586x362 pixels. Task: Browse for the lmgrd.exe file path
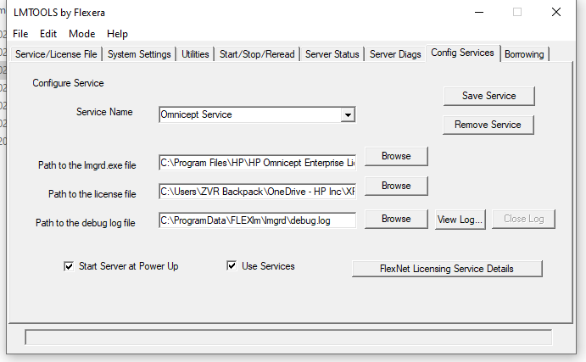click(x=395, y=157)
